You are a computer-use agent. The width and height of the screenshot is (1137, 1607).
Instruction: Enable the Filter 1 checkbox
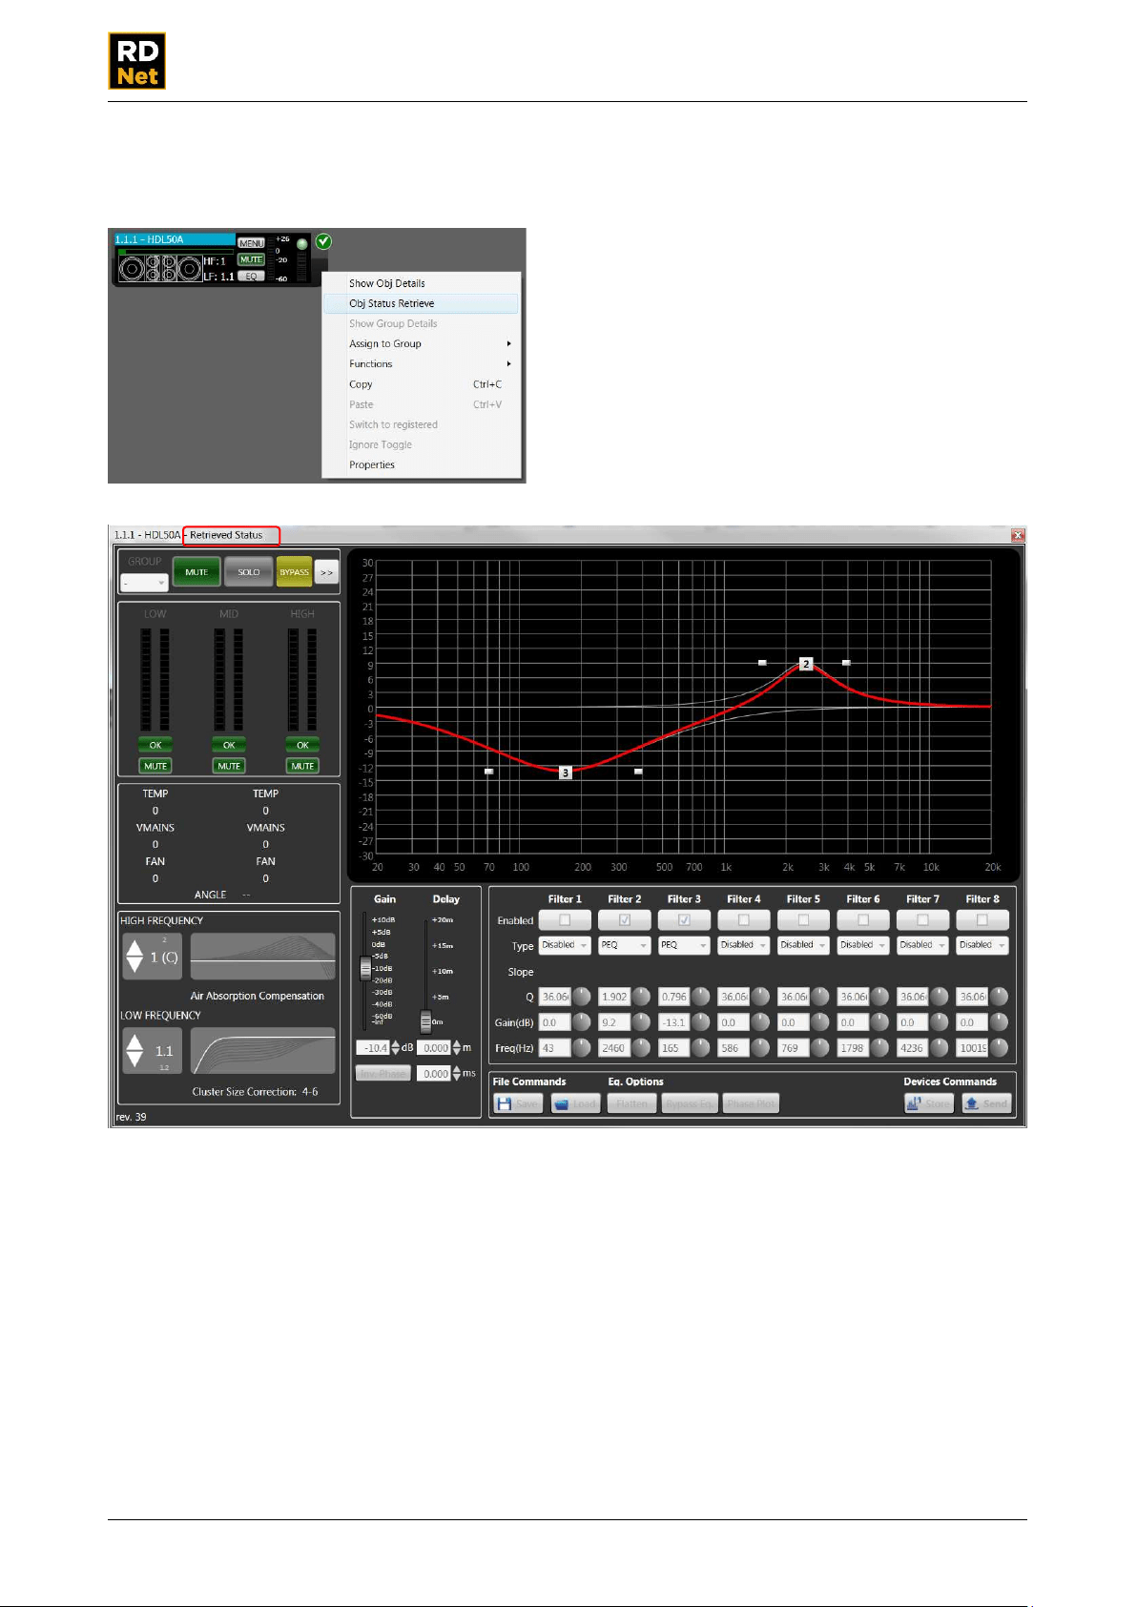[565, 920]
